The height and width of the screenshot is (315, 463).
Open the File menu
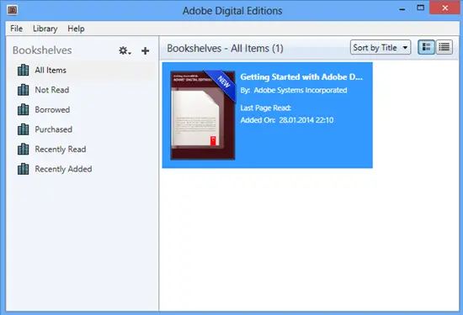pos(16,29)
